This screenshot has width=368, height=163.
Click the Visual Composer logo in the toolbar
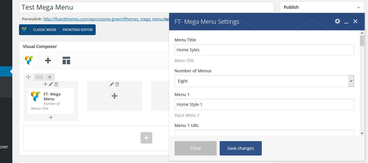pyautogui.click(x=29, y=60)
